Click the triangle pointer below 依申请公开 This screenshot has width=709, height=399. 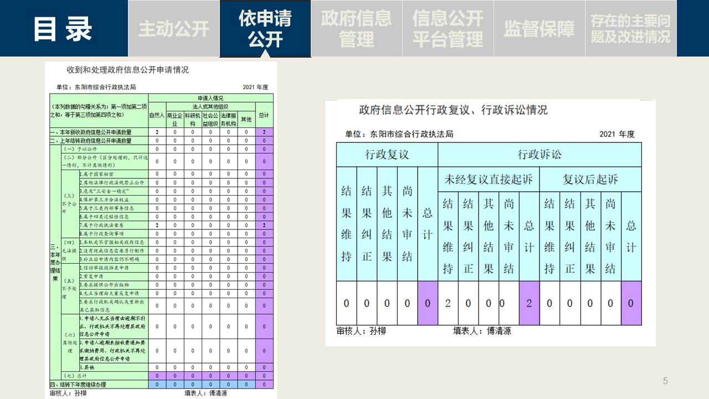click(x=265, y=54)
